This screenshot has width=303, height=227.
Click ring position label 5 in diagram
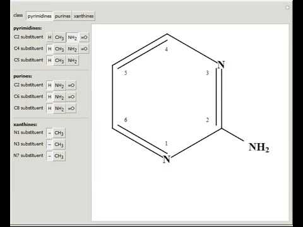126,73
